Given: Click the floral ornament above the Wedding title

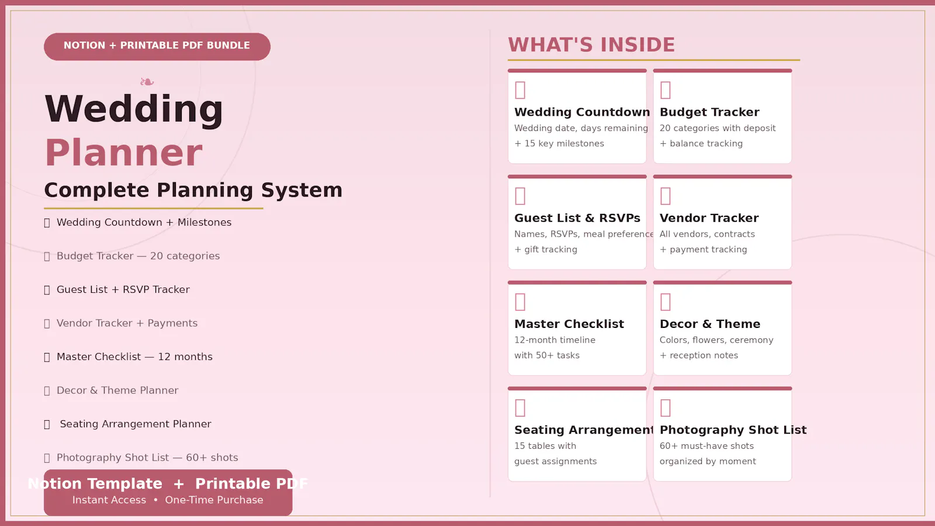Looking at the screenshot, I should 147,82.
